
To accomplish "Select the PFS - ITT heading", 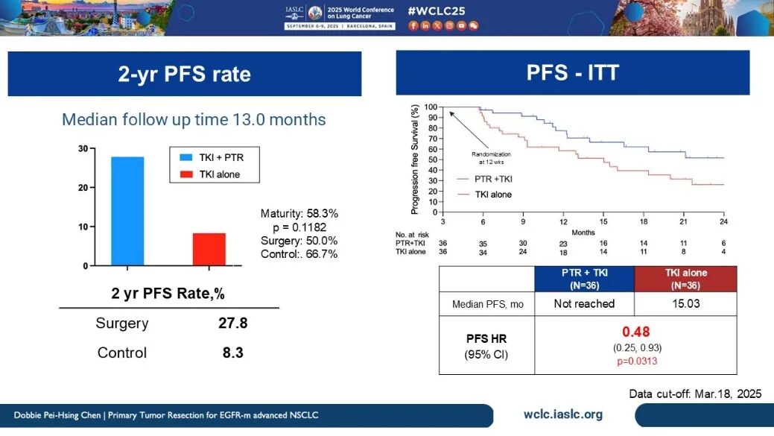I will [x=572, y=73].
